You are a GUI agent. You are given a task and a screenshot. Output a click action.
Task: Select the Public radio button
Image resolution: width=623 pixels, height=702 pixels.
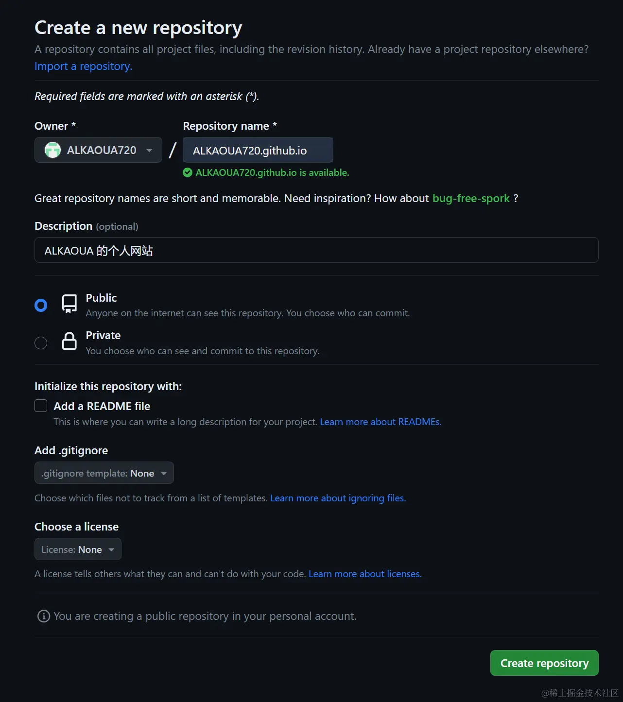41,305
